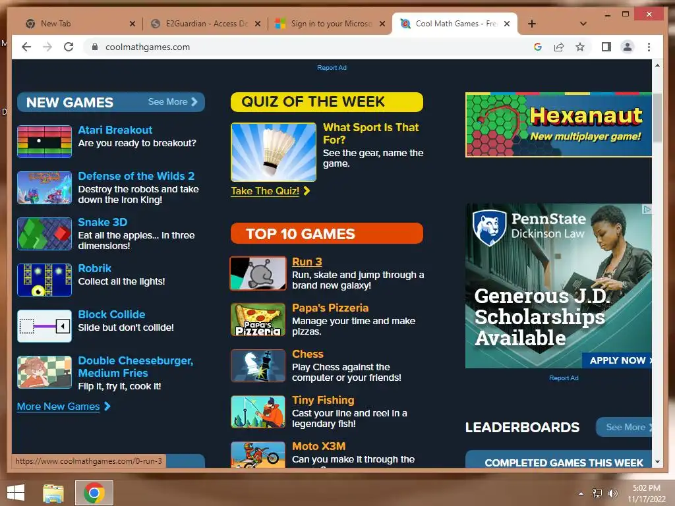The image size is (675, 506).
Task: Open the Google icon in address bar
Action: (538, 47)
